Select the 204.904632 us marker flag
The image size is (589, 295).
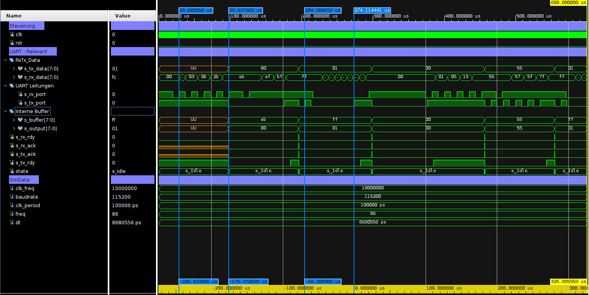tap(323, 10)
